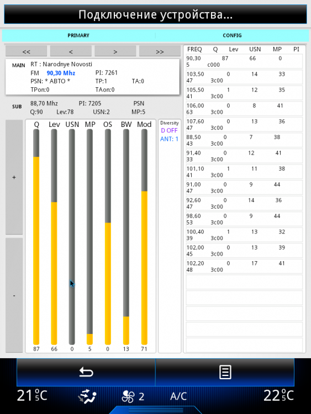Toggle the A/C control
Image resolution: width=311 pixels, height=414 pixels.
[x=178, y=396]
